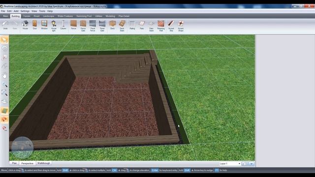
Task: Click the orbit rotate tool in the sidebar
Action: pyautogui.click(x=4, y=49)
